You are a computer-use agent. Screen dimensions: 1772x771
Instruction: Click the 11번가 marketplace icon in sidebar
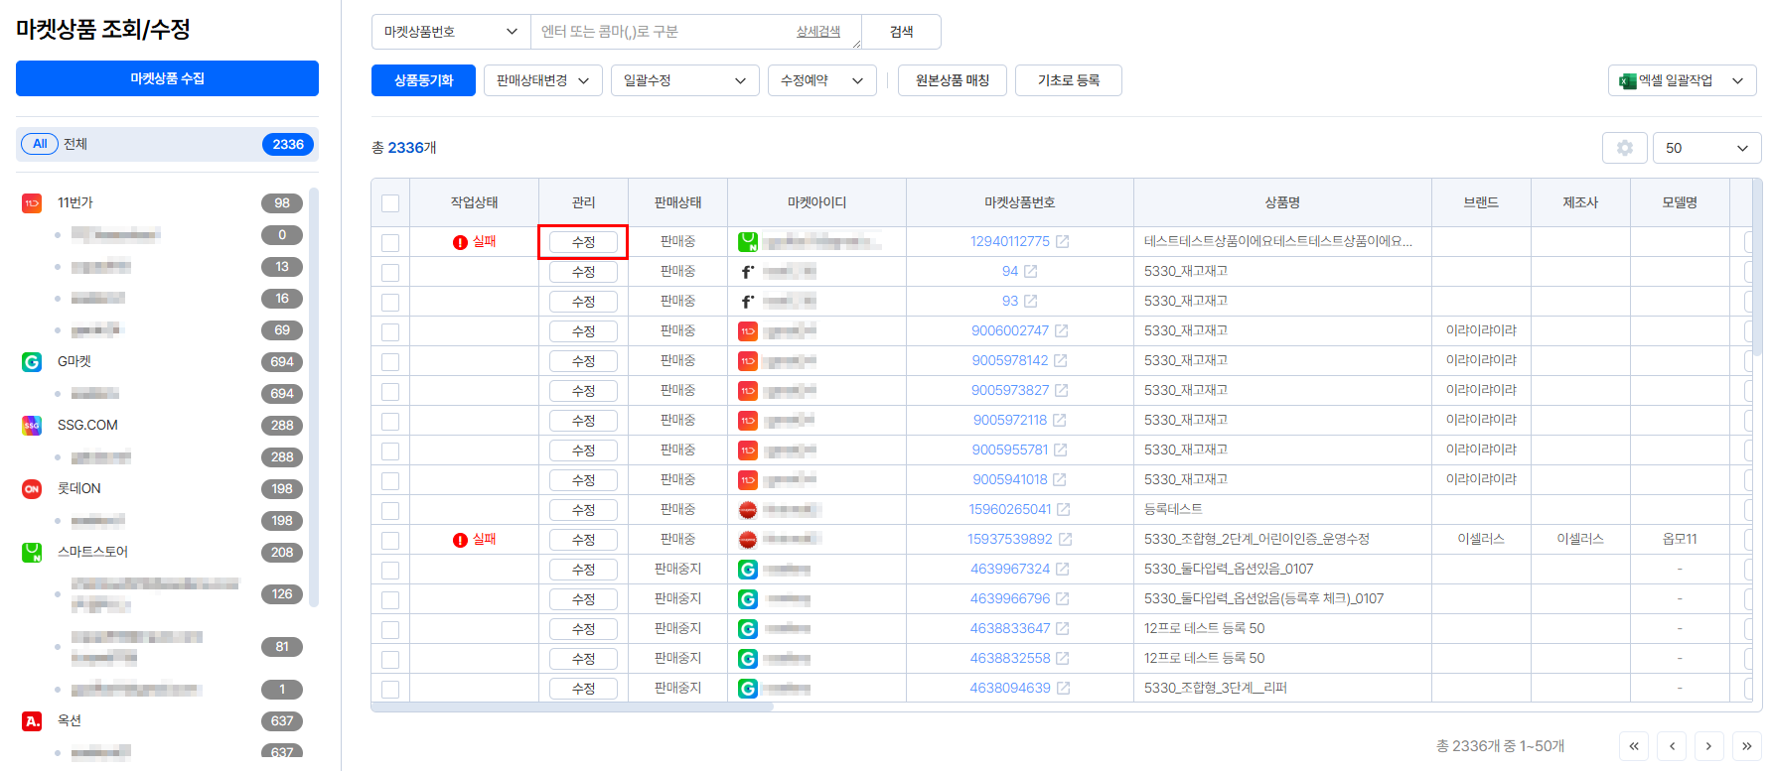tap(32, 203)
